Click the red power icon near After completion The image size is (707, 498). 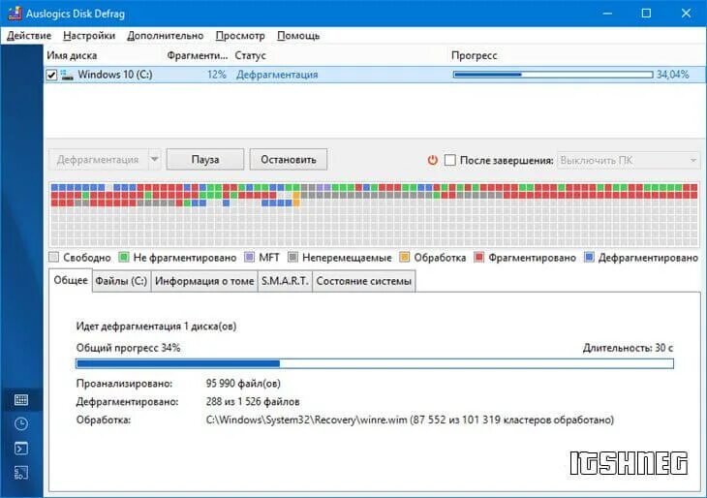pos(432,160)
